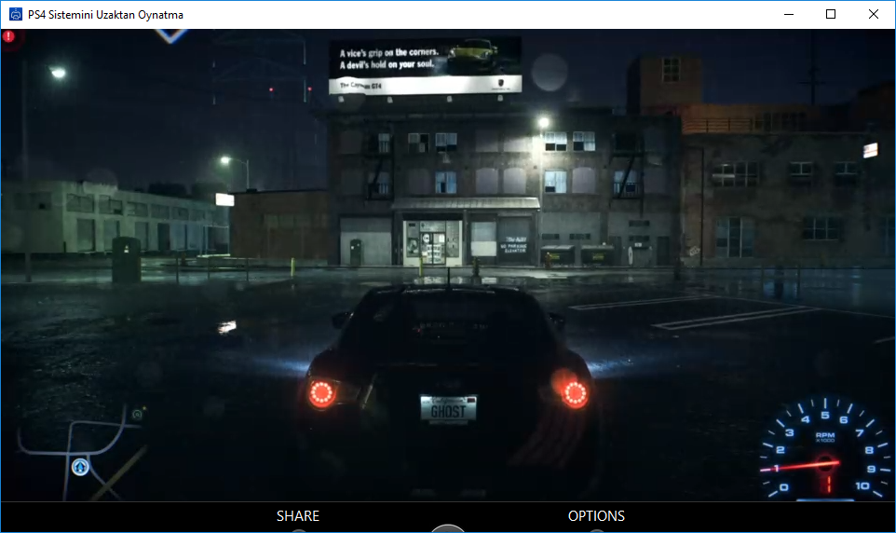The height and width of the screenshot is (533, 896).
Task: Click the title text 'PS4 Sistemini Uzaktan Oynatma'
Action: click(106, 15)
